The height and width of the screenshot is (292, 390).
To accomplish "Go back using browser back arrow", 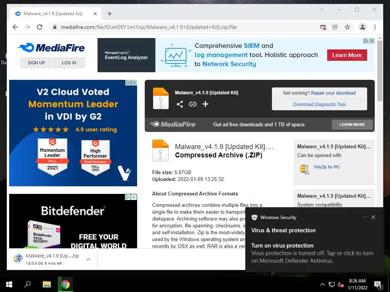I will tap(15, 27).
